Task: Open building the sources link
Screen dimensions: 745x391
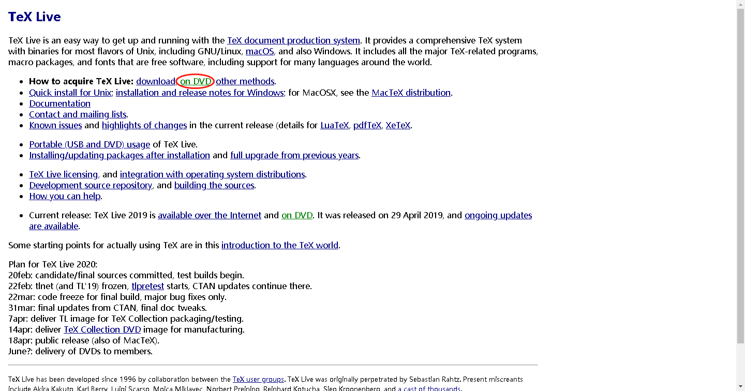Action: pyautogui.click(x=214, y=185)
